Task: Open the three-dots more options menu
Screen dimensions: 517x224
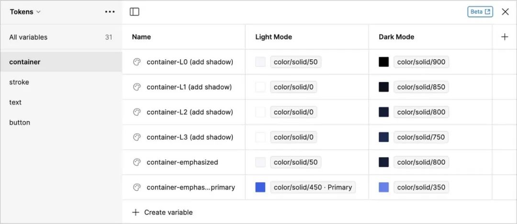Action: point(110,12)
